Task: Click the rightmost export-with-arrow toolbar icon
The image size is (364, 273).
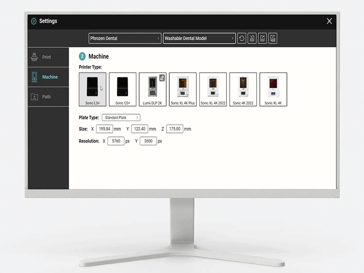Action: 272,38
